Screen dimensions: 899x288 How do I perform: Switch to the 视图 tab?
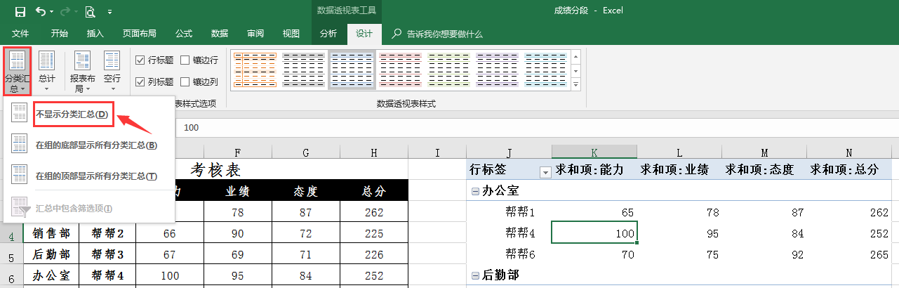click(291, 34)
